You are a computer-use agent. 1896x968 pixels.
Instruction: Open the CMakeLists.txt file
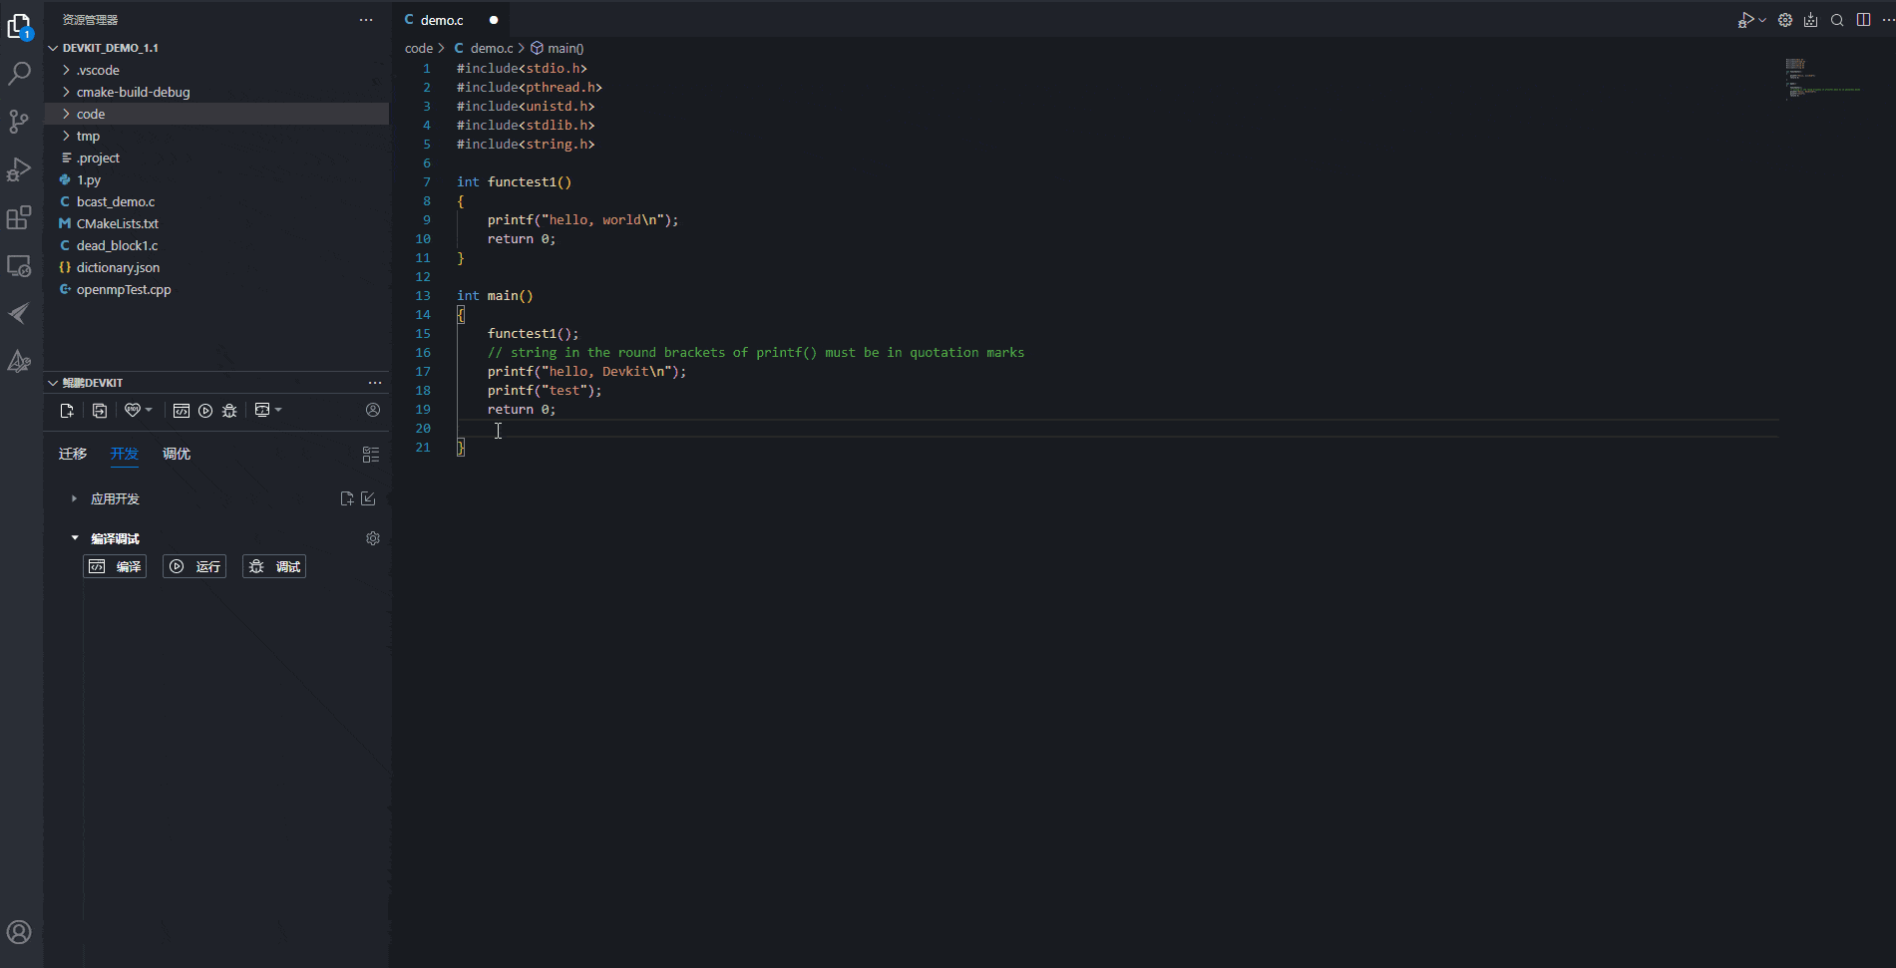(216, 223)
